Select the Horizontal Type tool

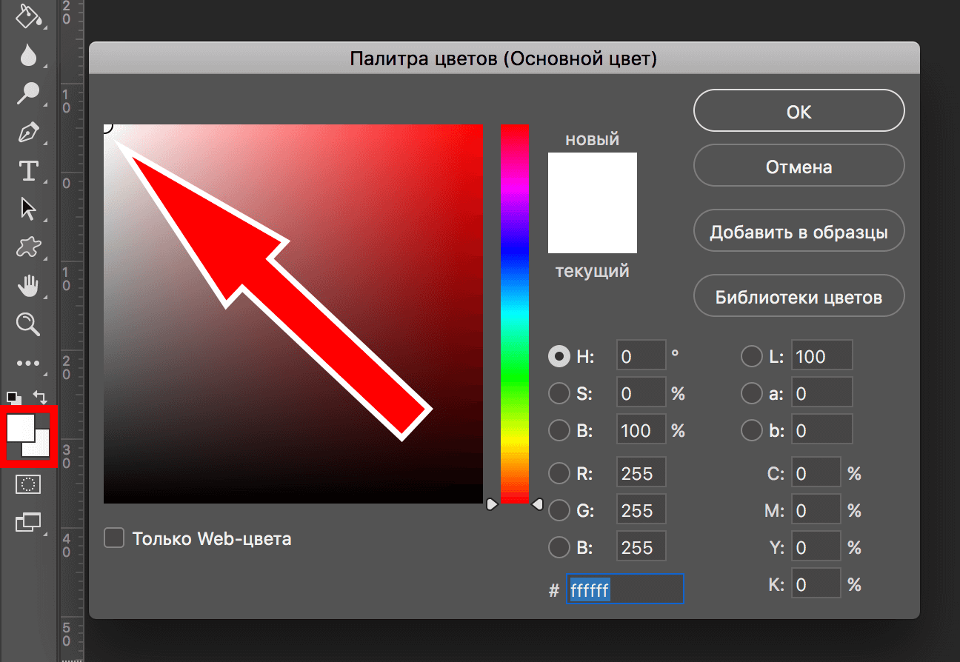coord(27,172)
